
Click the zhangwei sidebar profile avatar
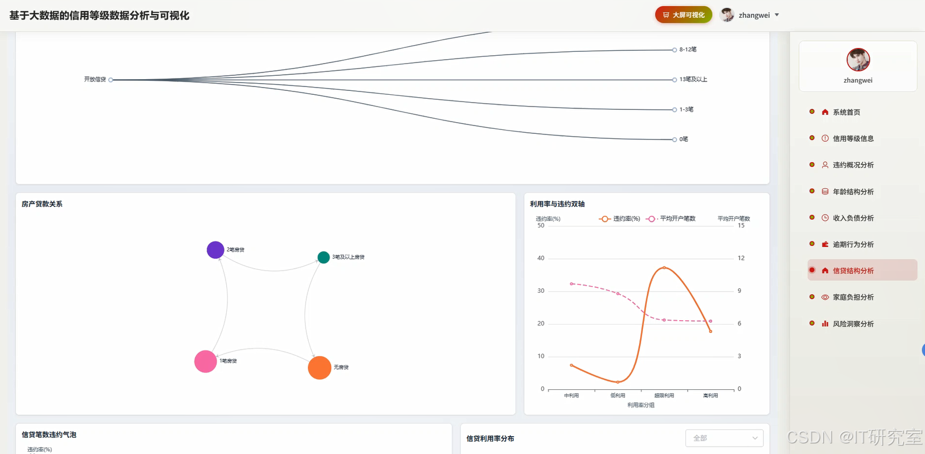coord(858,60)
